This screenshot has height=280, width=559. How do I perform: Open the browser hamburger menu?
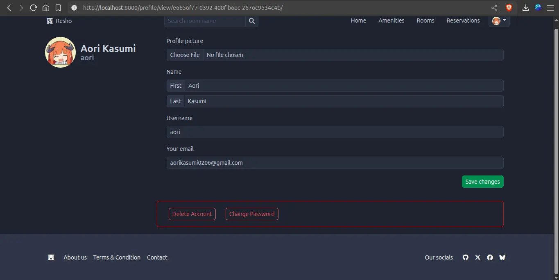550,8
